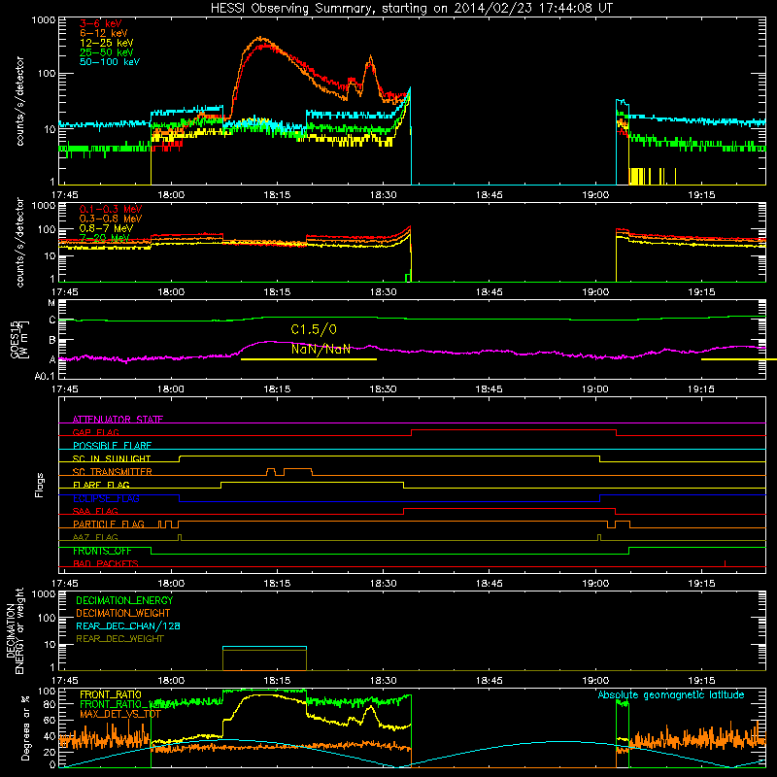Image resolution: width=777 pixels, height=777 pixels.
Task: Click the Degrees or % axis label
Action: [25, 727]
